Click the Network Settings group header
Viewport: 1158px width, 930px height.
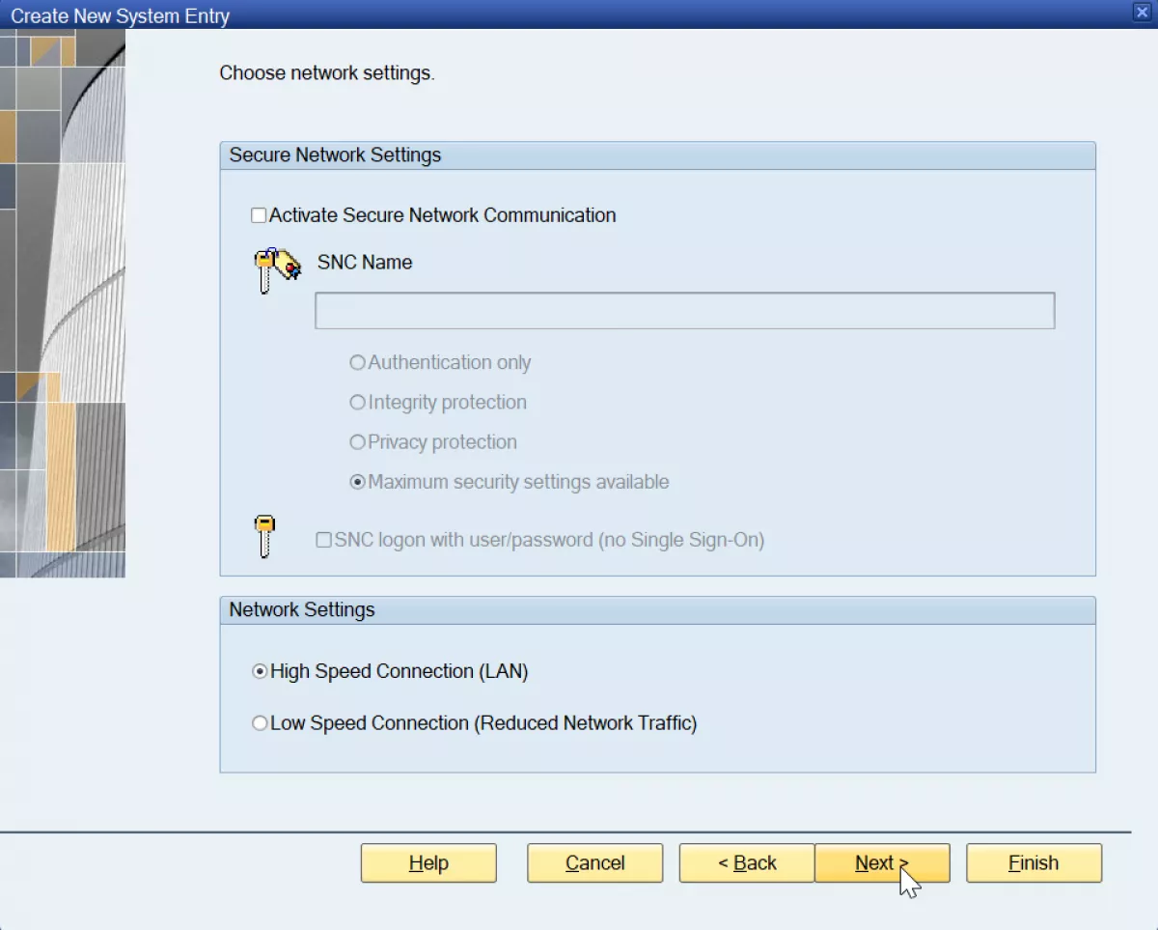click(658, 610)
